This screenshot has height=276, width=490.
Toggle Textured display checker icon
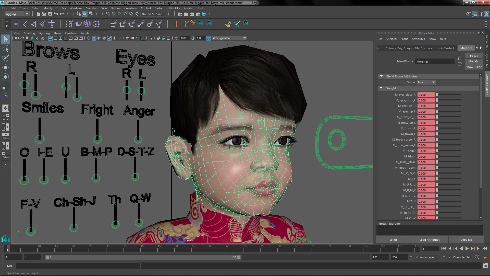click(x=109, y=38)
